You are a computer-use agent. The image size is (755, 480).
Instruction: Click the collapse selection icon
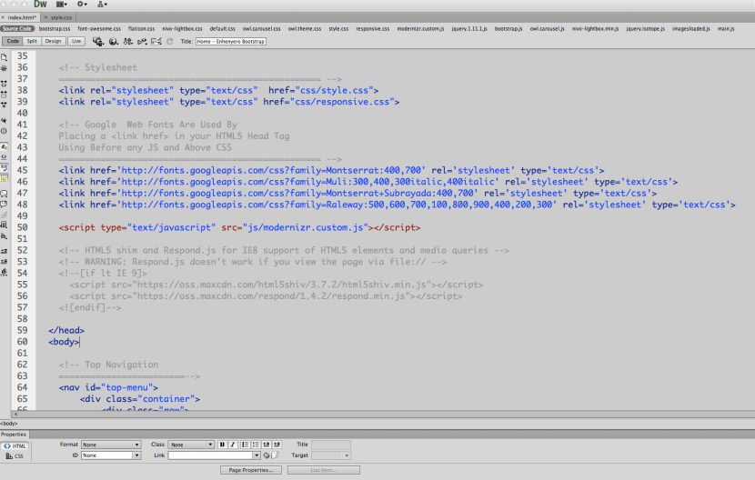tap(4, 94)
